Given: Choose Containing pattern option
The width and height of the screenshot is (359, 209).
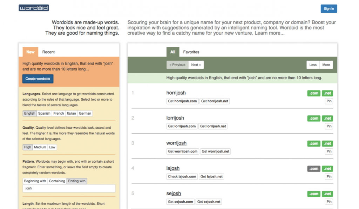Looking at the screenshot, I should [57, 181].
